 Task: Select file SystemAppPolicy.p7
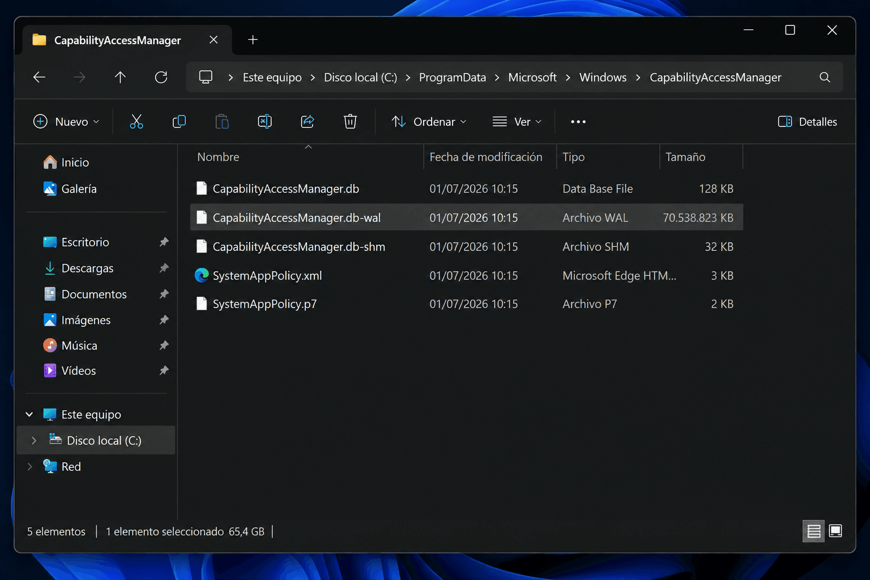(x=467, y=304)
